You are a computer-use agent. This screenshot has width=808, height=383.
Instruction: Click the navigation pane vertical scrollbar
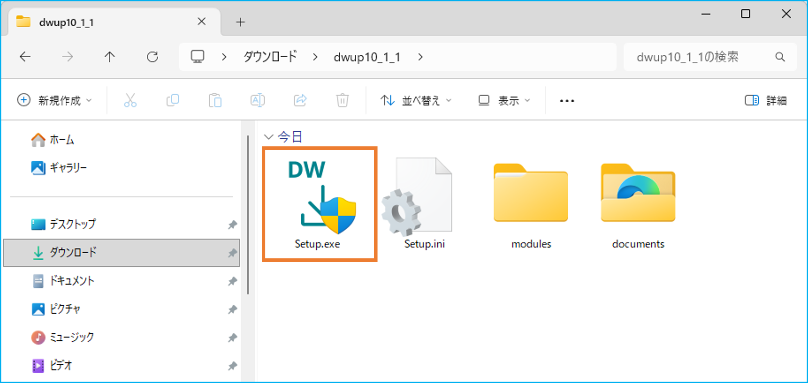(248, 215)
